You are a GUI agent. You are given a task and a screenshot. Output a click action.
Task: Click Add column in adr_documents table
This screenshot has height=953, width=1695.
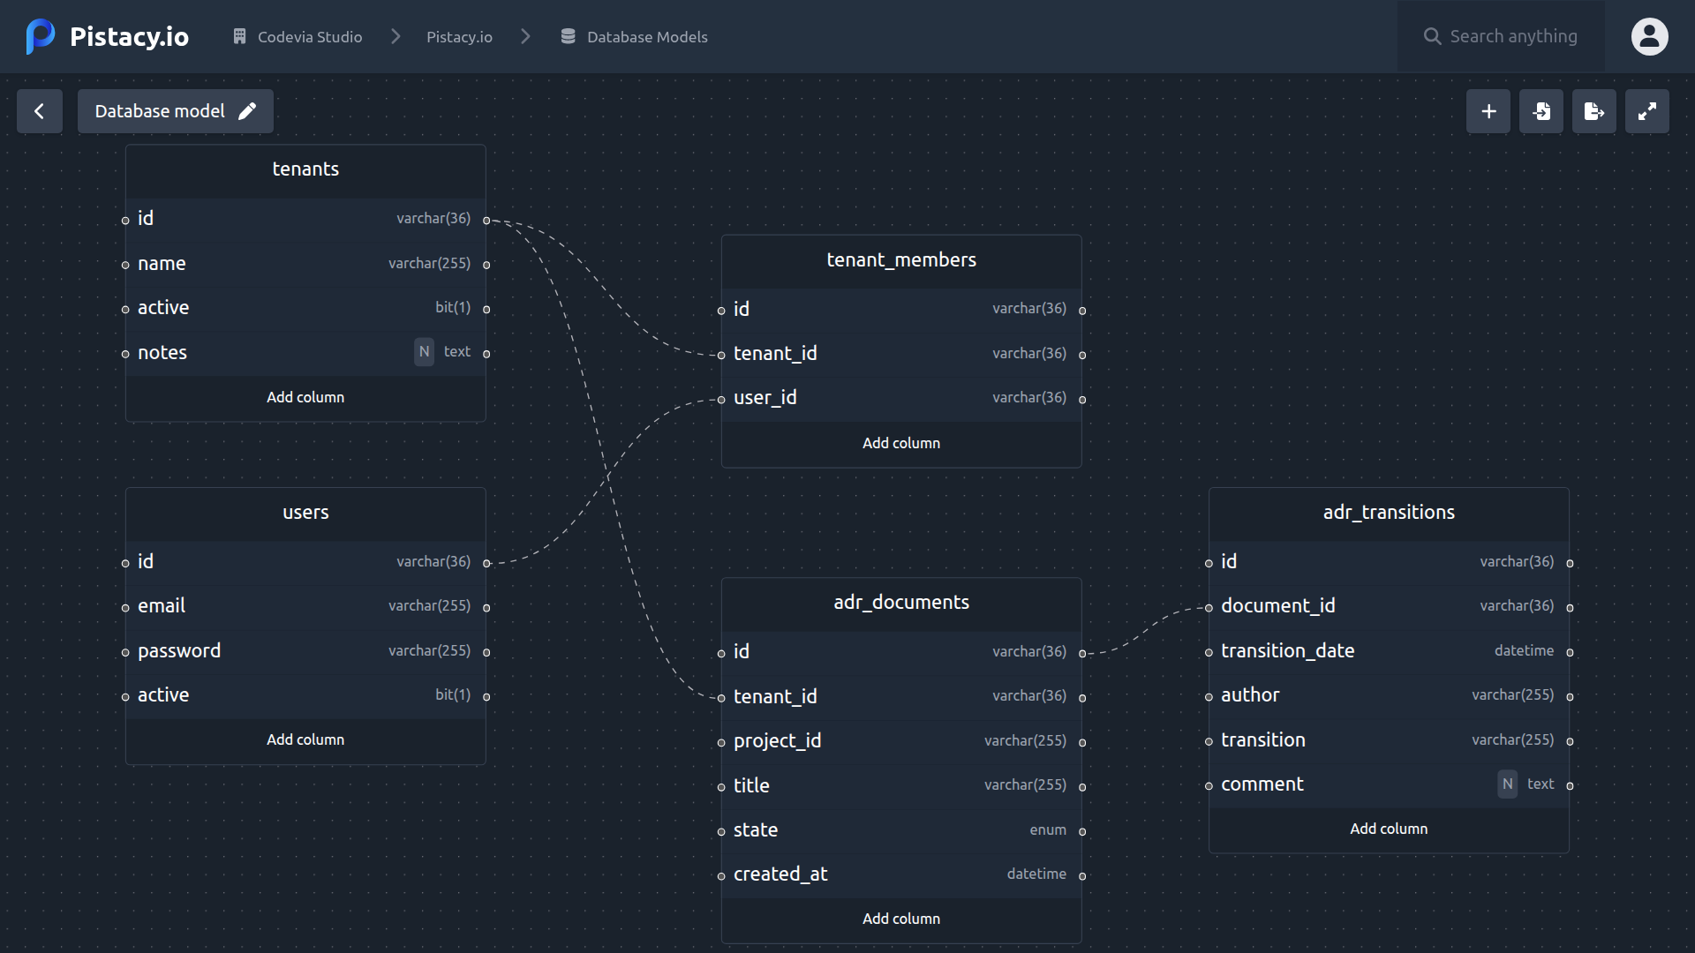(x=900, y=919)
